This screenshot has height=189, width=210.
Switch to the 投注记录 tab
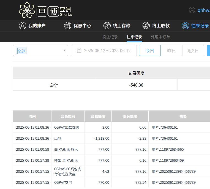coord(110,37)
